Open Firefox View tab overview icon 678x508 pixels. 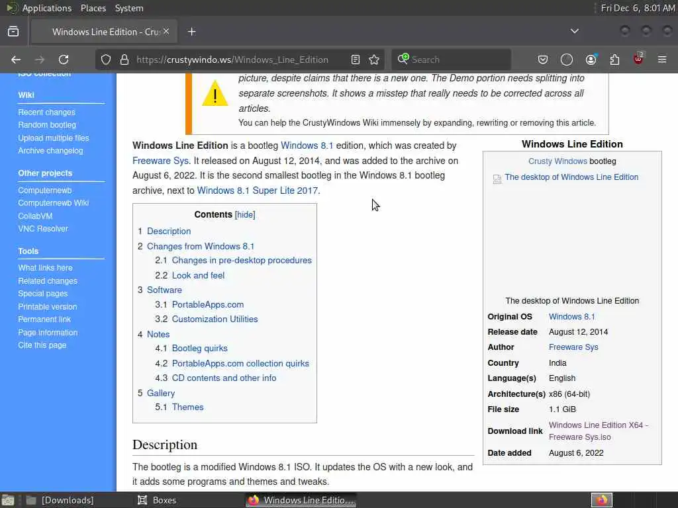tap(13, 32)
